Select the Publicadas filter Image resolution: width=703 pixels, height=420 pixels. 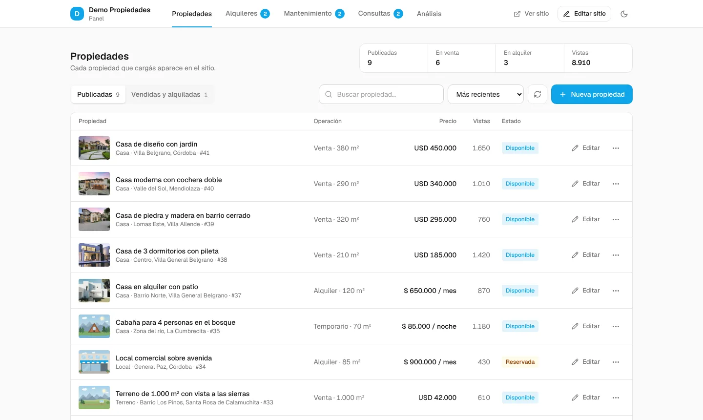[98, 94]
